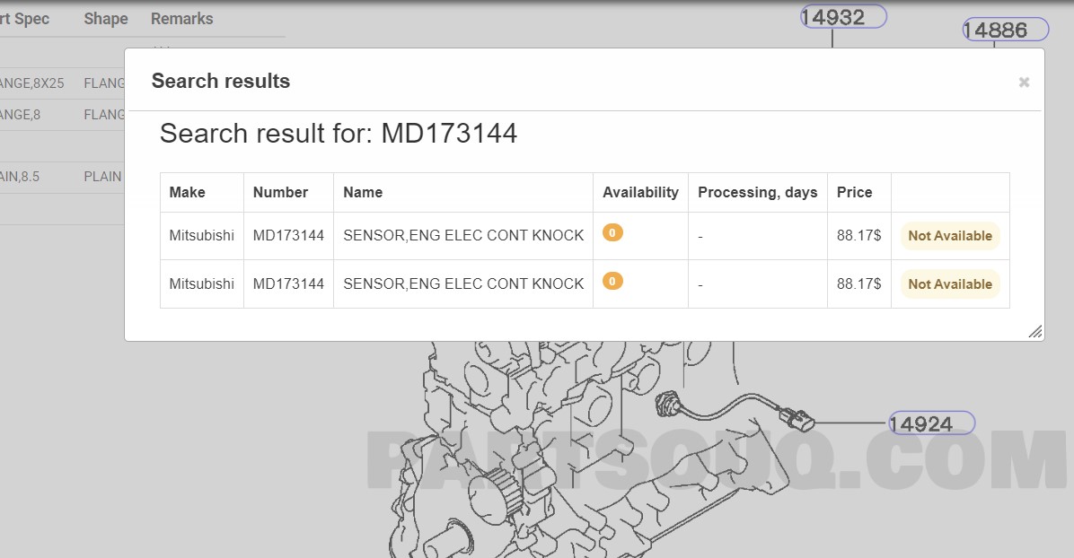Image resolution: width=1074 pixels, height=558 pixels.
Task: Select diagram callout 14924
Action: (x=931, y=423)
